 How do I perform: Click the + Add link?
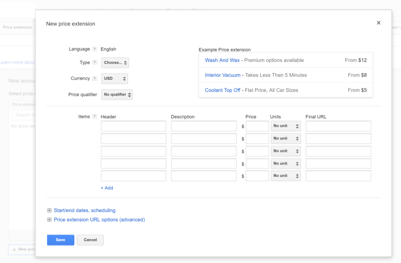pos(107,188)
